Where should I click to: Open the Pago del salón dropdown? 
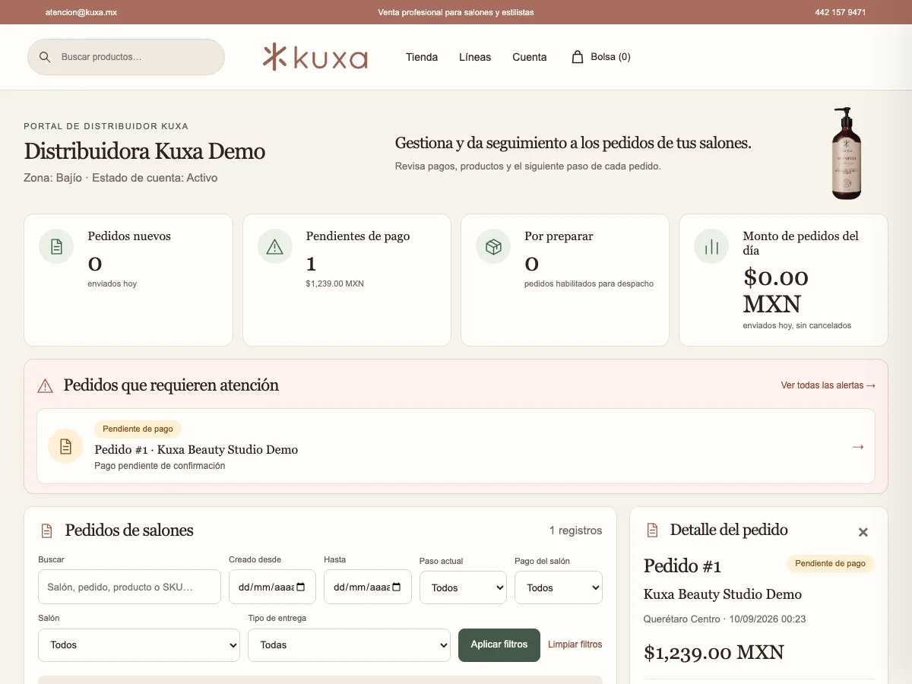559,587
